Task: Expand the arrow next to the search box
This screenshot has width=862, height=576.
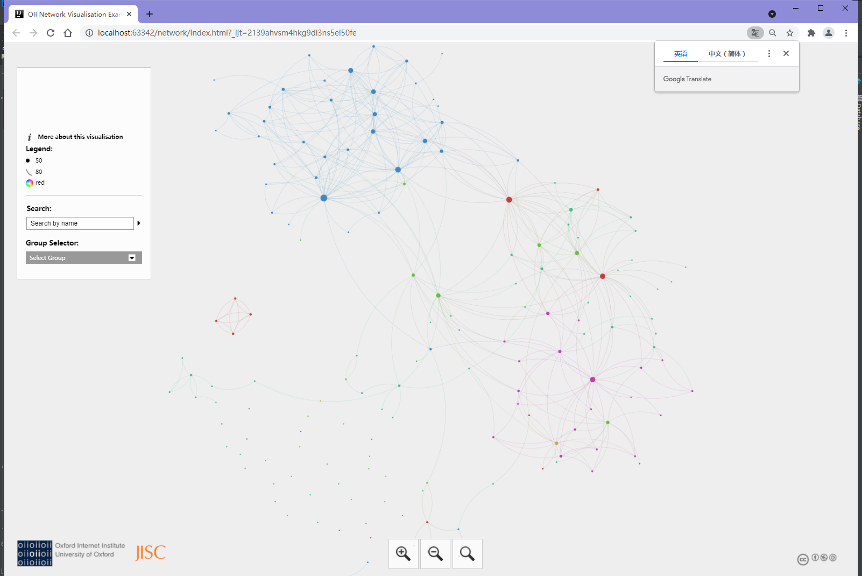Action: (139, 223)
